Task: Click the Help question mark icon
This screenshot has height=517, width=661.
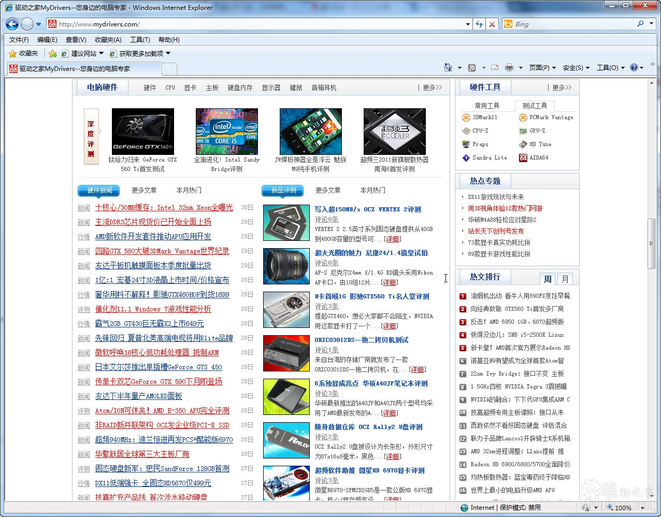Action: click(634, 68)
